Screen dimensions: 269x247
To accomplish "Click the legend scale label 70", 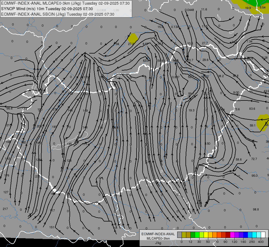I will click(x=217, y=242).
